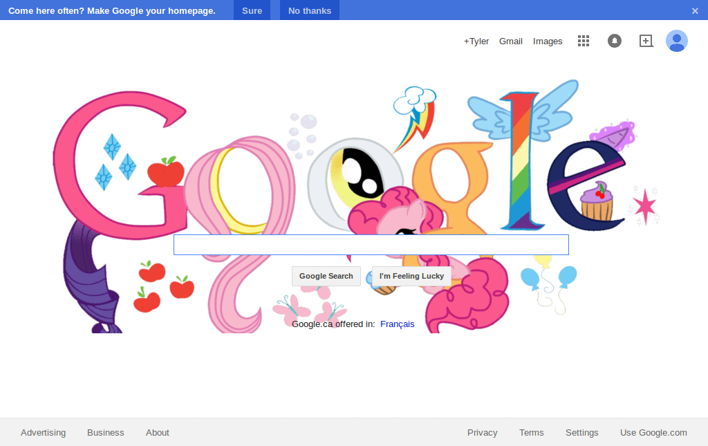Go to Images search

pyautogui.click(x=548, y=41)
